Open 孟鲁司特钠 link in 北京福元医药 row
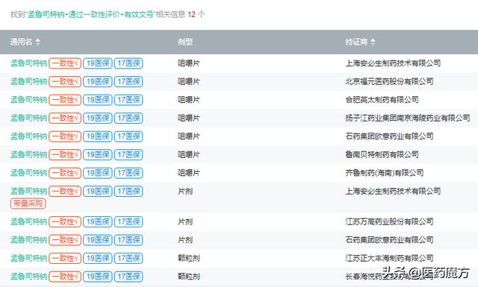The image size is (478, 287). point(28,81)
